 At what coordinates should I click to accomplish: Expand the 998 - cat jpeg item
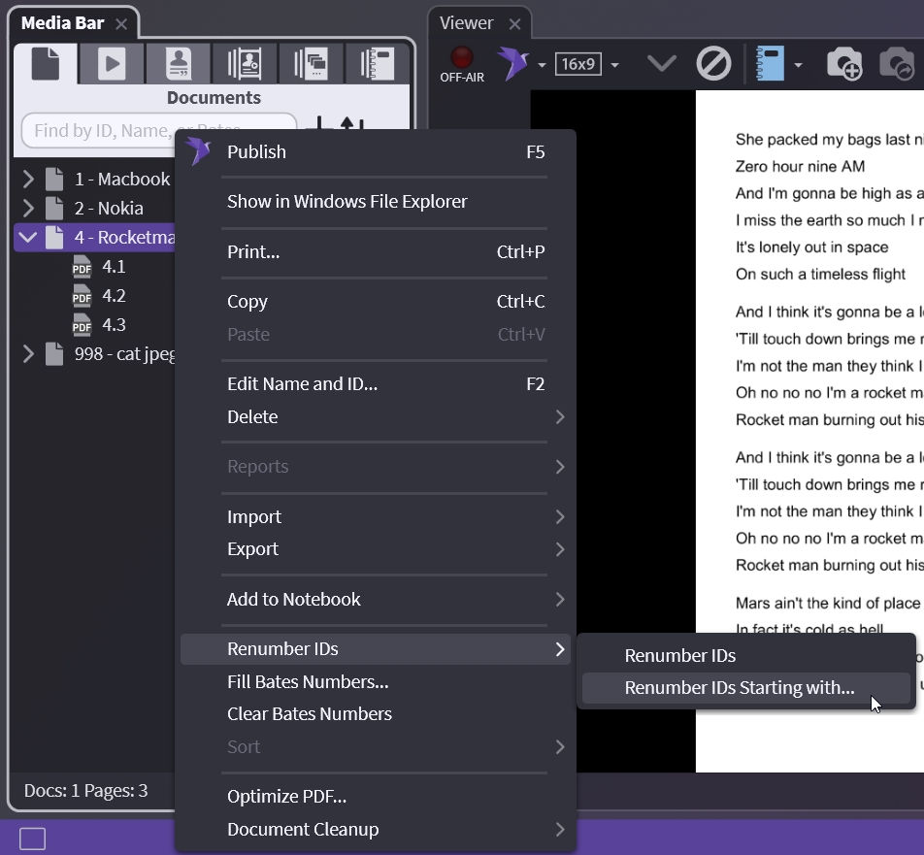(28, 354)
